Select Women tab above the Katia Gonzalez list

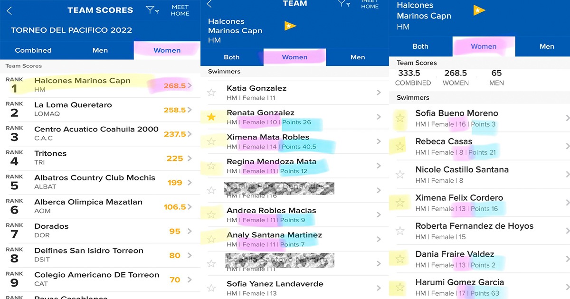294,57
